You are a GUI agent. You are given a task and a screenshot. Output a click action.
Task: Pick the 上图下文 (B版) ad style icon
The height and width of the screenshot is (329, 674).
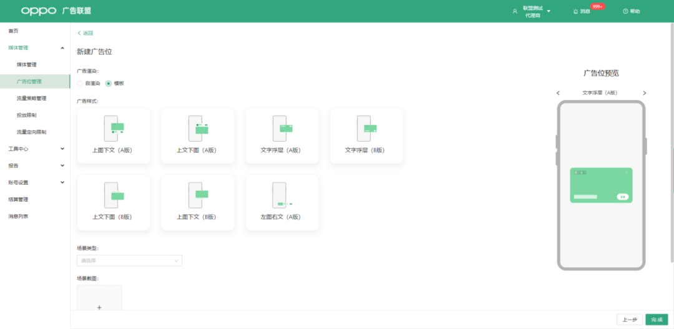pyautogui.click(x=198, y=195)
